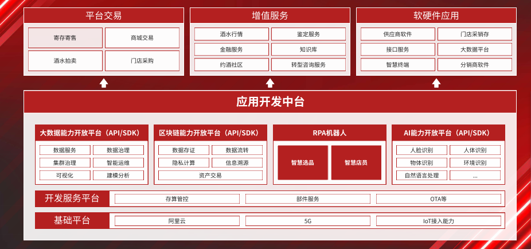This screenshot has height=249, width=531.
Task: Click the 智能运维 cell
Action: tap(119, 162)
